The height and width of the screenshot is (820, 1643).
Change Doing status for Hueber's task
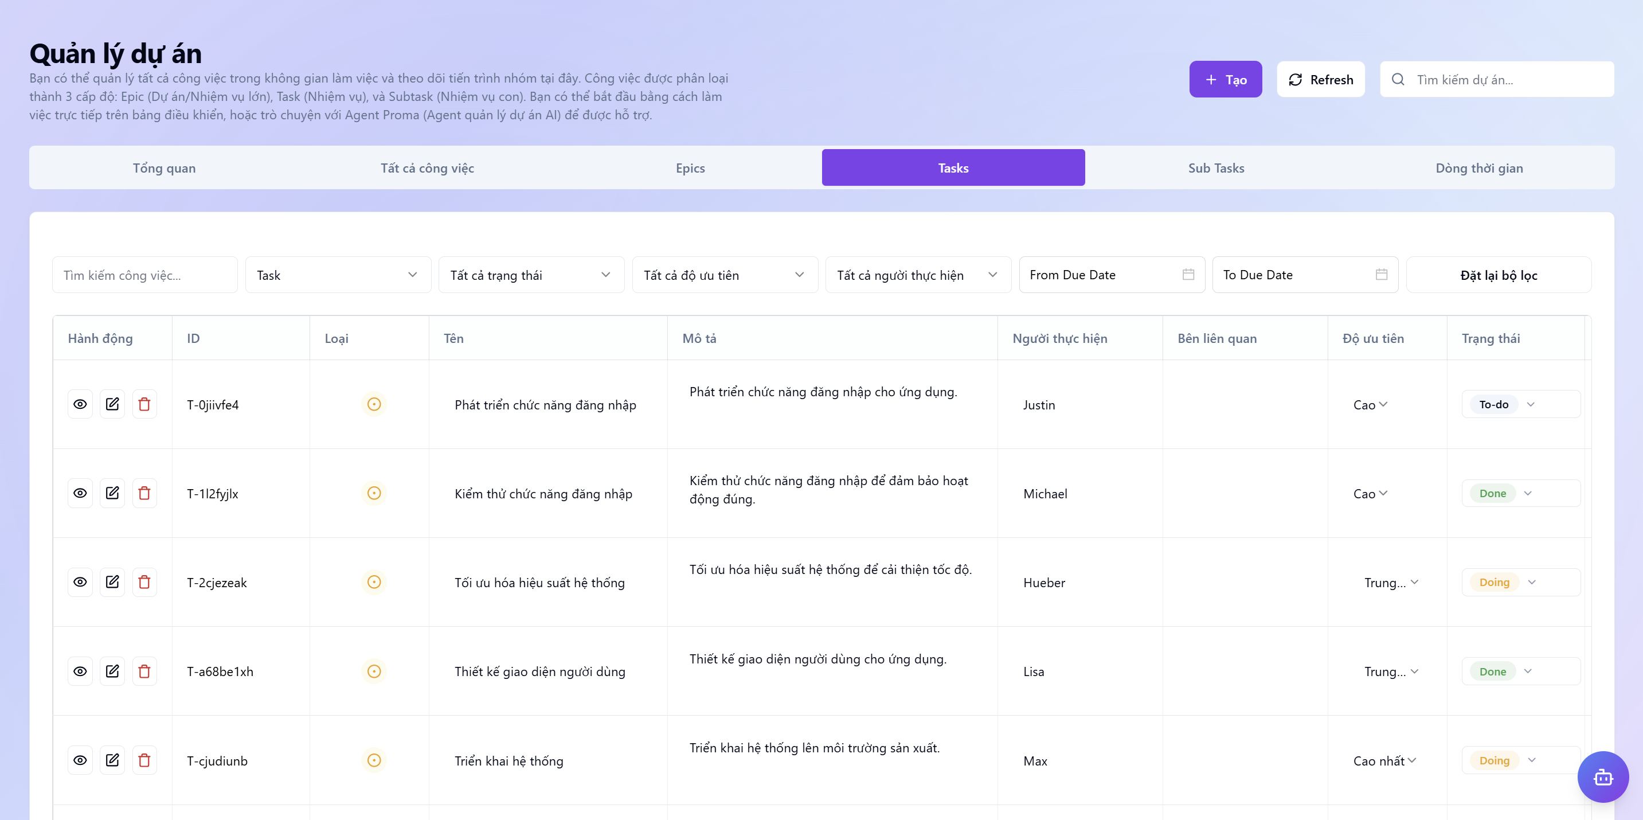point(1520,582)
